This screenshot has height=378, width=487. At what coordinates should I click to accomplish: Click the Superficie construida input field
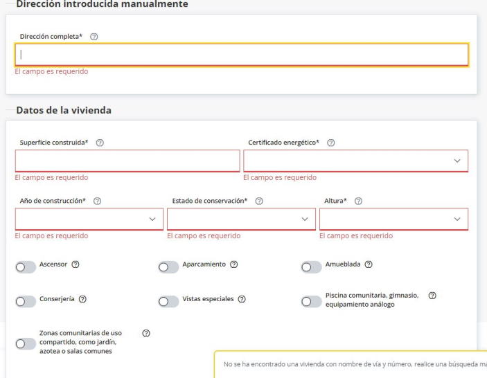pyautogui.click(x=127, y=161)
